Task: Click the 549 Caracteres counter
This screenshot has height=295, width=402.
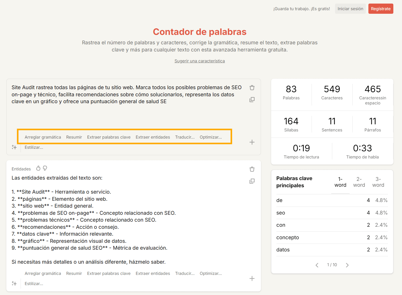Action: 332,92
